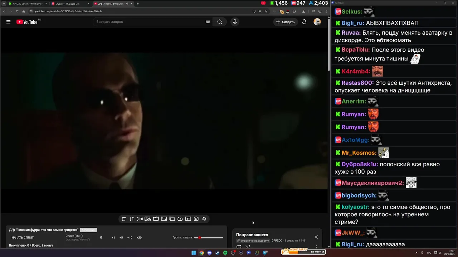This screenshot has height=257, width=458.
Task: Open the on-screen keyboard icon in search box
Action: (x=208, y=22)
